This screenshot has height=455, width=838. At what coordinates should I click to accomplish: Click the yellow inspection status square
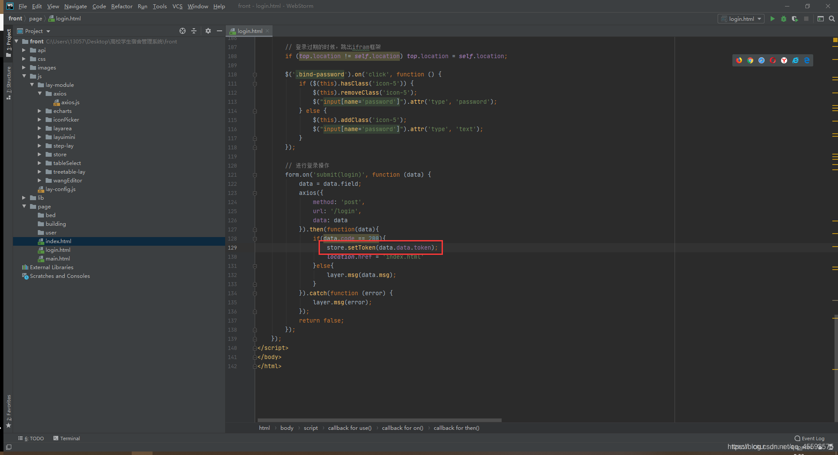(835, 40)
